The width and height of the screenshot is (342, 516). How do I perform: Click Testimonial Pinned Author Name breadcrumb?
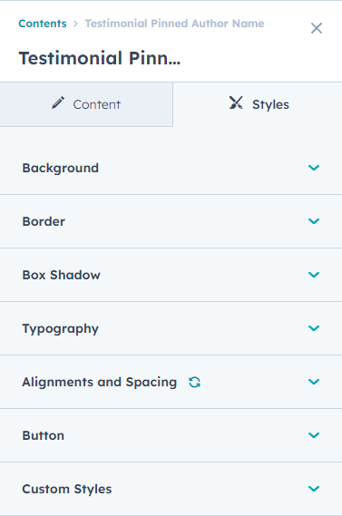click(x=174, y=24)
